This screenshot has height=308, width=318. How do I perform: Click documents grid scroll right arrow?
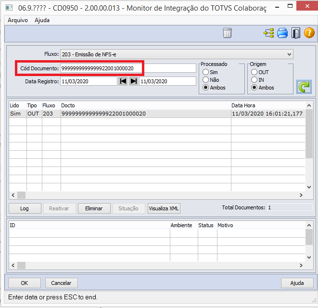tap(301, 195)
